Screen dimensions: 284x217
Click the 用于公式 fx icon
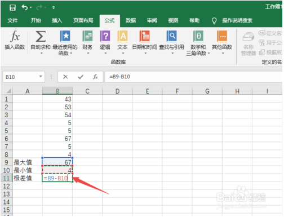pyautogui.click(x=262, y=43)
